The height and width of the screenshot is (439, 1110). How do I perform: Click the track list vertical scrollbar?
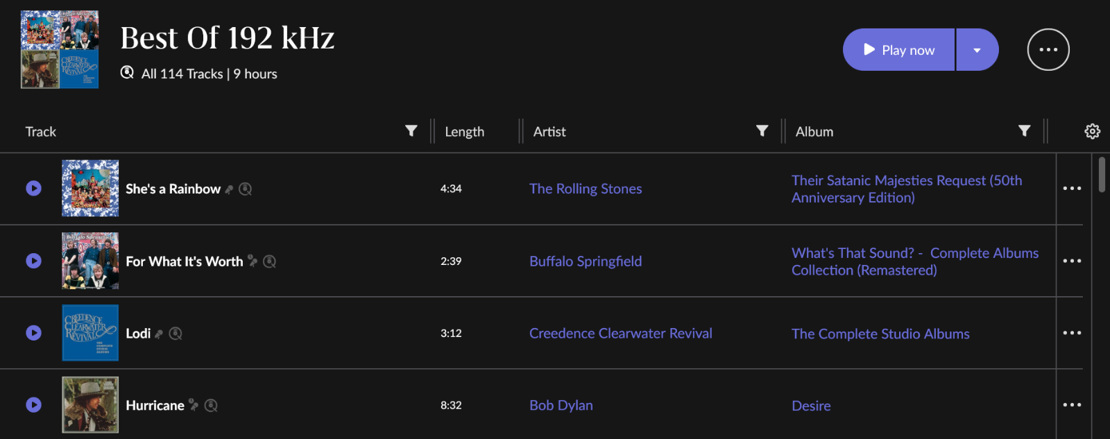(x=1102, y=175)
